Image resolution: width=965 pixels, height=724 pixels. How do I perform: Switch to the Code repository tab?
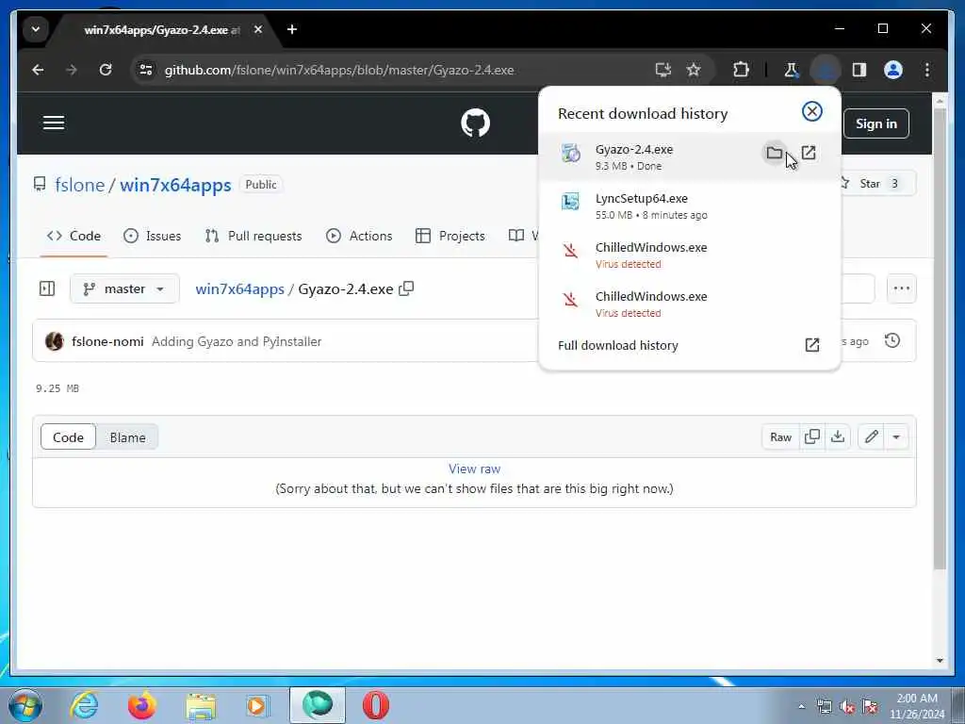point(74,236)
